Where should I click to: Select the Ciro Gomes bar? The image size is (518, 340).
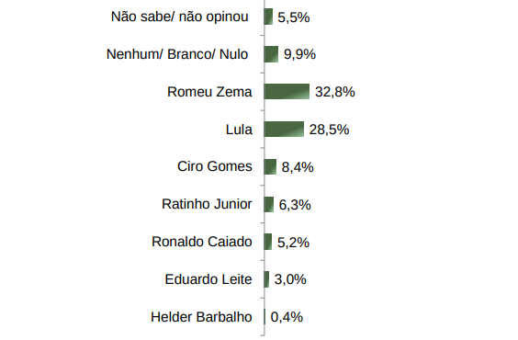(x=270, y=167)
